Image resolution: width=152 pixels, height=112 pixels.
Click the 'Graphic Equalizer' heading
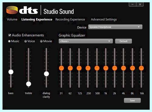(x=72, y=35)
